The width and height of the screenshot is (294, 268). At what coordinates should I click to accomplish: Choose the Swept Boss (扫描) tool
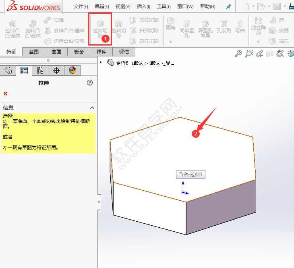point(54,20)
